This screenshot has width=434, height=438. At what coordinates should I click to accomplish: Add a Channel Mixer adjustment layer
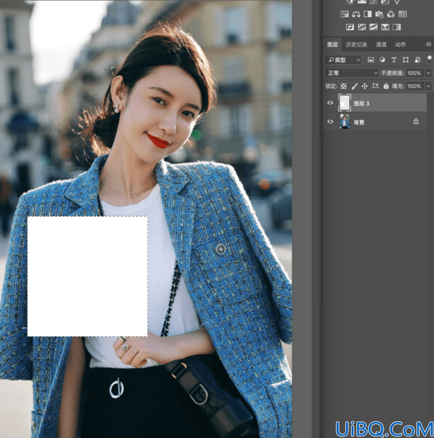(391, 14)
